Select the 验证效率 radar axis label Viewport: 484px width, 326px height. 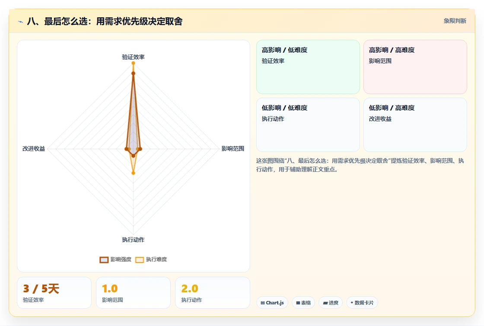click(133, 57)
